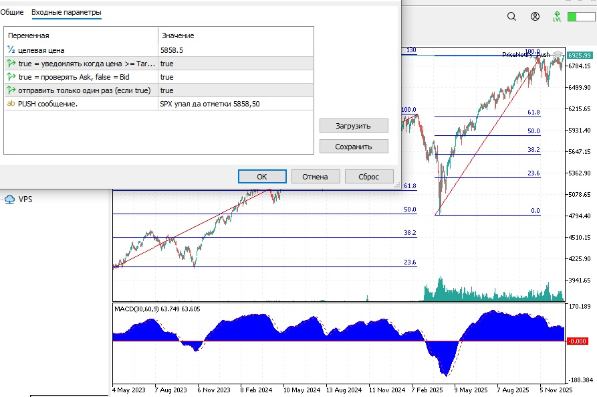The image size is (597, 397).
Task: Click the green connection status bar
Action: click(x=581, y=16)
